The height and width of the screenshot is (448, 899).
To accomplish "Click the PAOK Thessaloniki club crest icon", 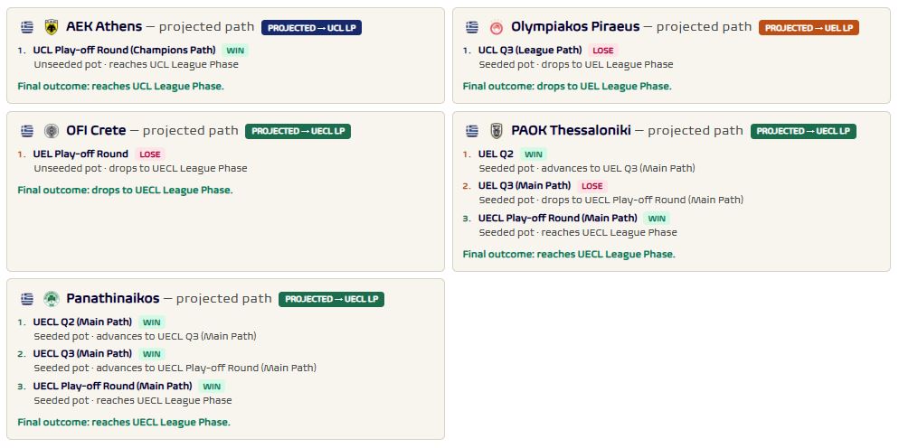I will [x=497, y=131].
